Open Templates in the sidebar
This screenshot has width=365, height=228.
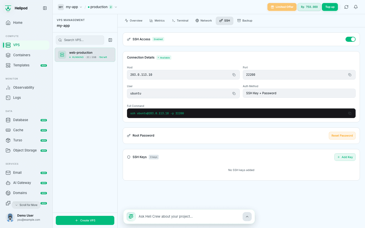pos(26,65)
